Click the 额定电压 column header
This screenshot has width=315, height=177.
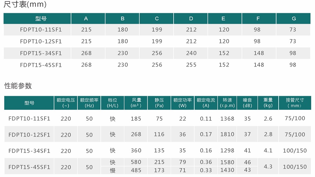pyautogui.click(x=65, y=102)
